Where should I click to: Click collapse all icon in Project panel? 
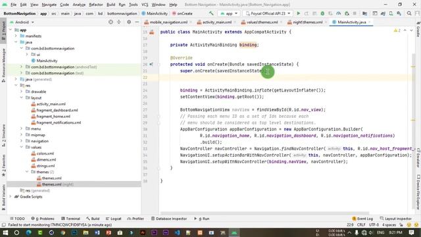click(118, 22)
